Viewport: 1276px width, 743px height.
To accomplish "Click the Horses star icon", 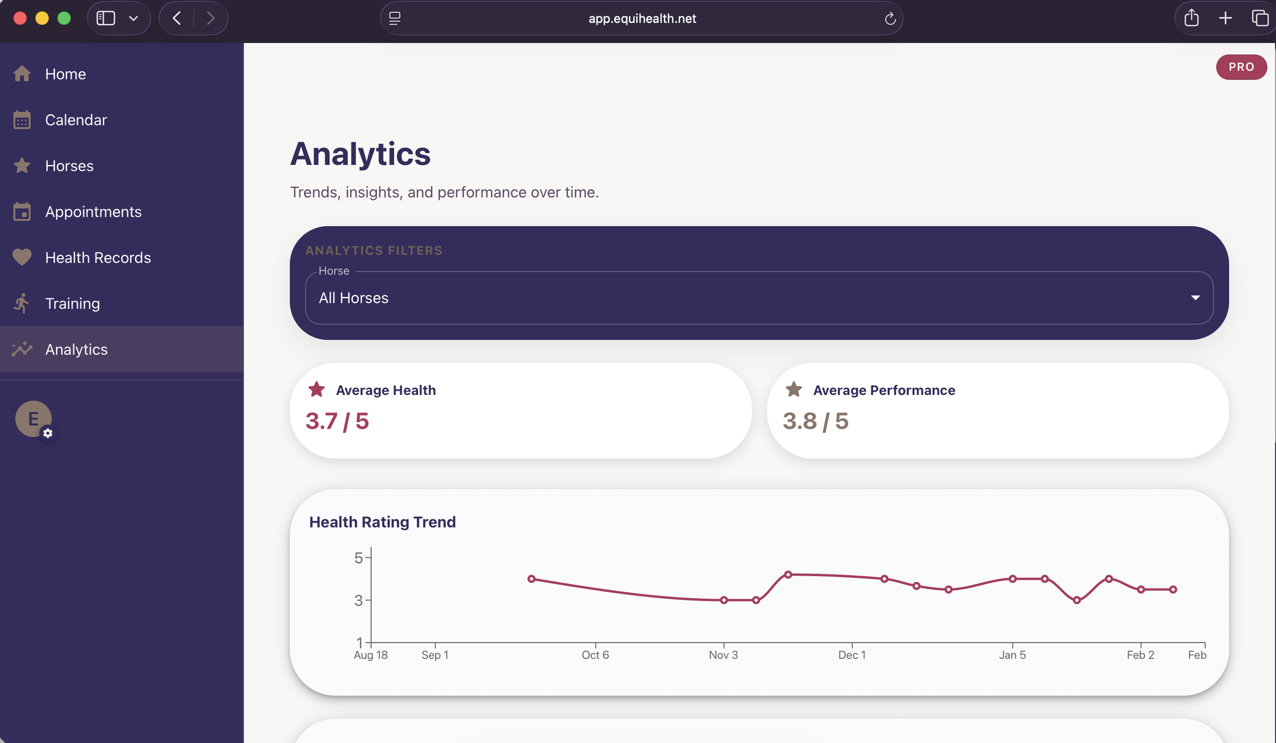I will [22, 166].
